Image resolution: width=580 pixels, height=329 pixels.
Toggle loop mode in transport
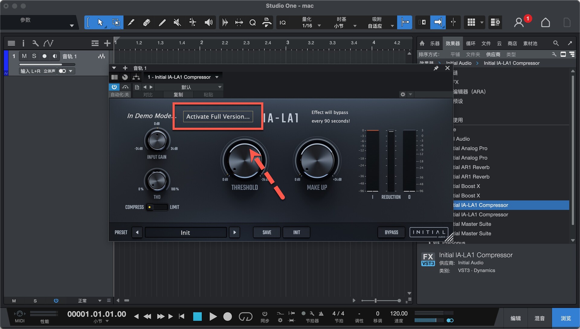pyautogui.click(x=245, y=316)
